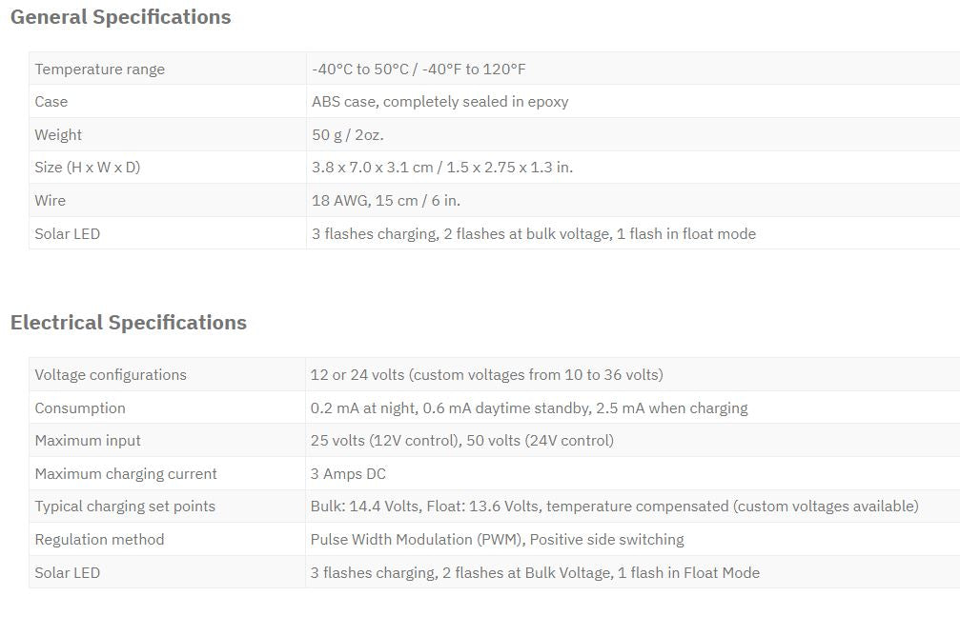Click the 50 g / 2oz. value
The image size is (960, 636).
pos(347,134)
